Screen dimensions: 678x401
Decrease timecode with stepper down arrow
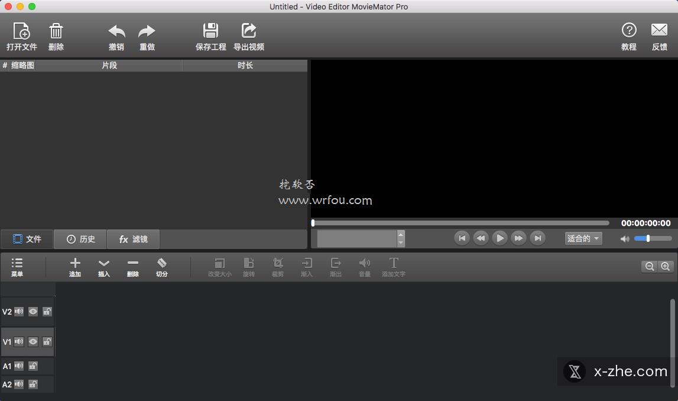[x=401, y=242]
